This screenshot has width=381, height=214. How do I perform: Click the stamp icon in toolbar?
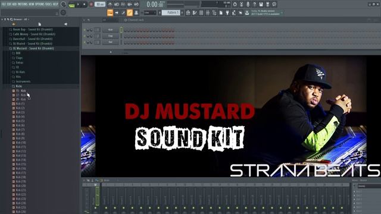[136, 12]
